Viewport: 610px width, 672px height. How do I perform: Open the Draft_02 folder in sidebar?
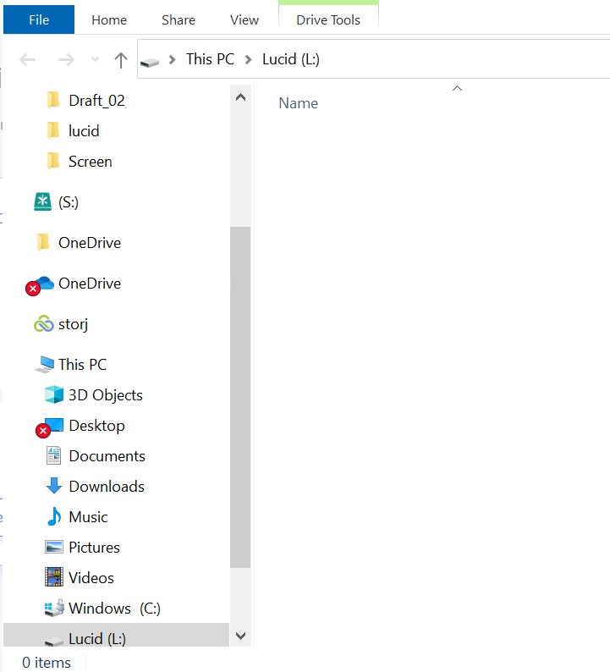(x=96, y=101)
